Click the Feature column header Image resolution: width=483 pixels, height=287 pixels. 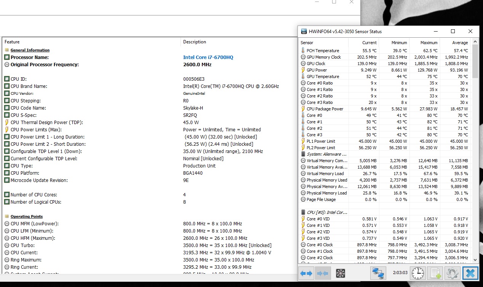click(x=91, y=42)
